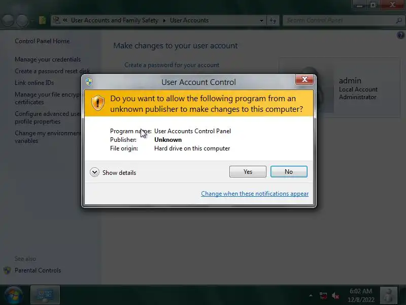The height and width of the screenshot is (305, 406).
Task: Click the network tray icon
Action: (x=323, y=296)
